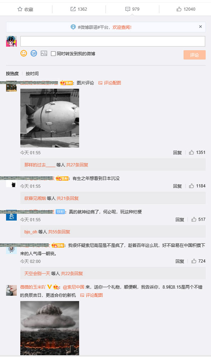Submit using the orange 评论 button
This screenshot has height=357, width=211.
coord(194,55)
